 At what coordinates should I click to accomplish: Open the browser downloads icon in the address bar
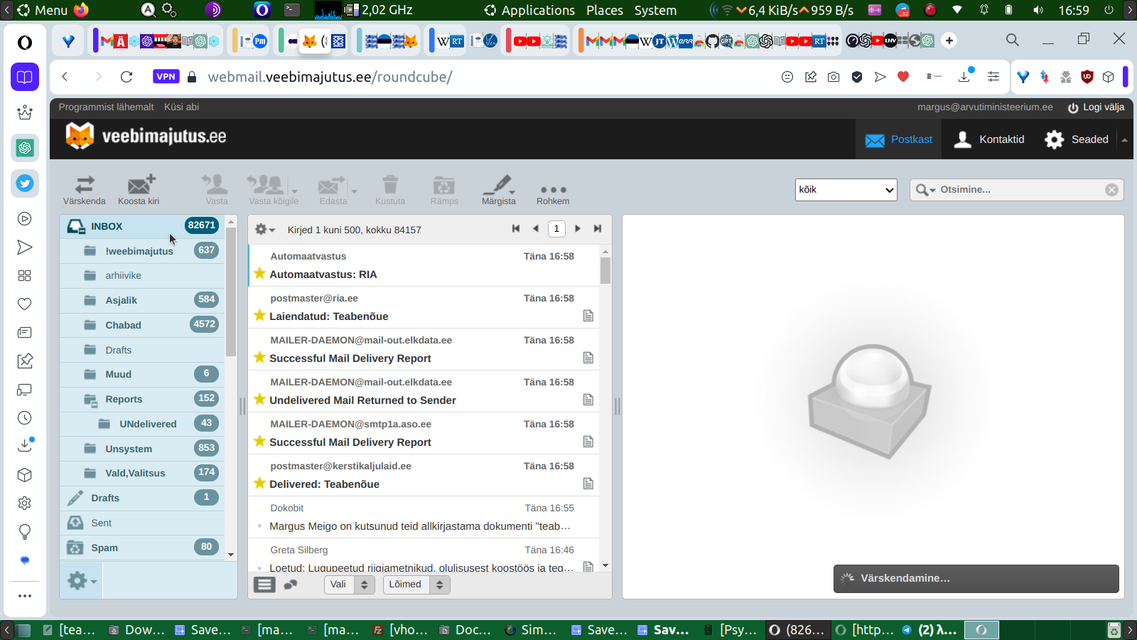click(x=964, y=77)
